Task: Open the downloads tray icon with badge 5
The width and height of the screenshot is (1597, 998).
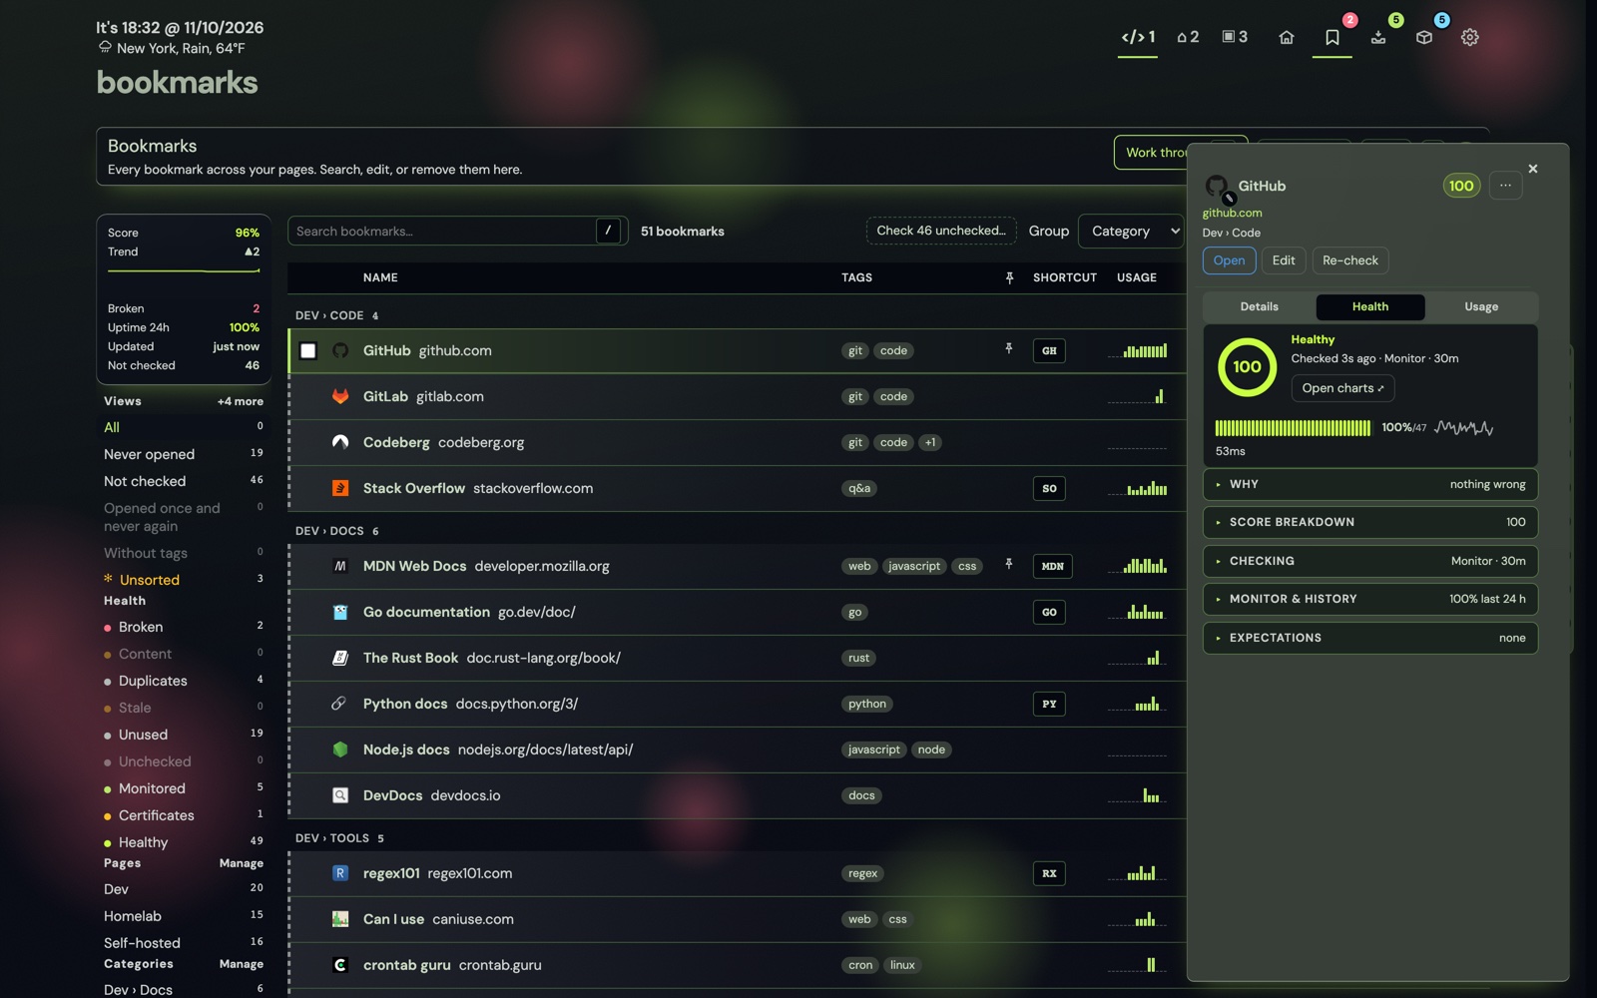Action: pos(1378,37)
